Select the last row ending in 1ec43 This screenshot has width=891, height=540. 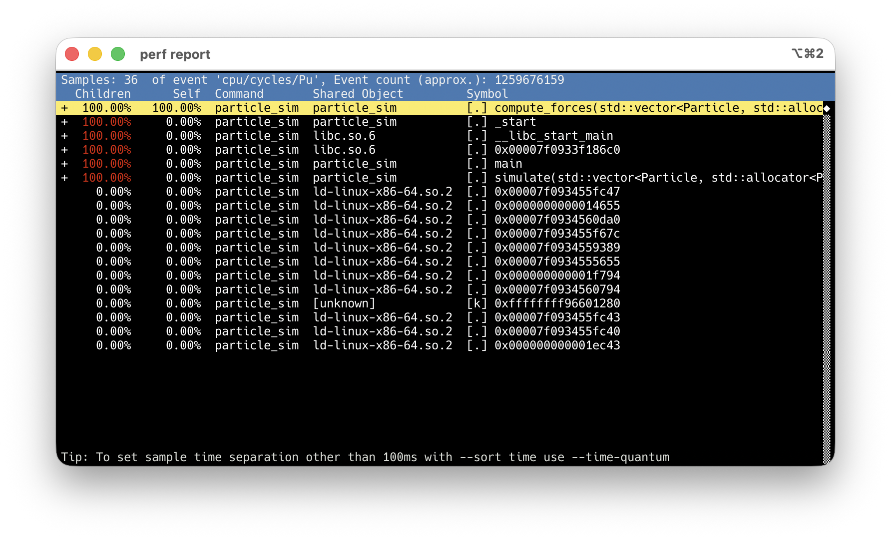pyautogui.click(x=557, y=345)
